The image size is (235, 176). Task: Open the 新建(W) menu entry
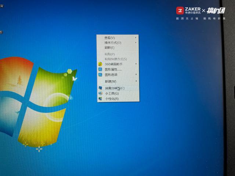click(117, 81)
